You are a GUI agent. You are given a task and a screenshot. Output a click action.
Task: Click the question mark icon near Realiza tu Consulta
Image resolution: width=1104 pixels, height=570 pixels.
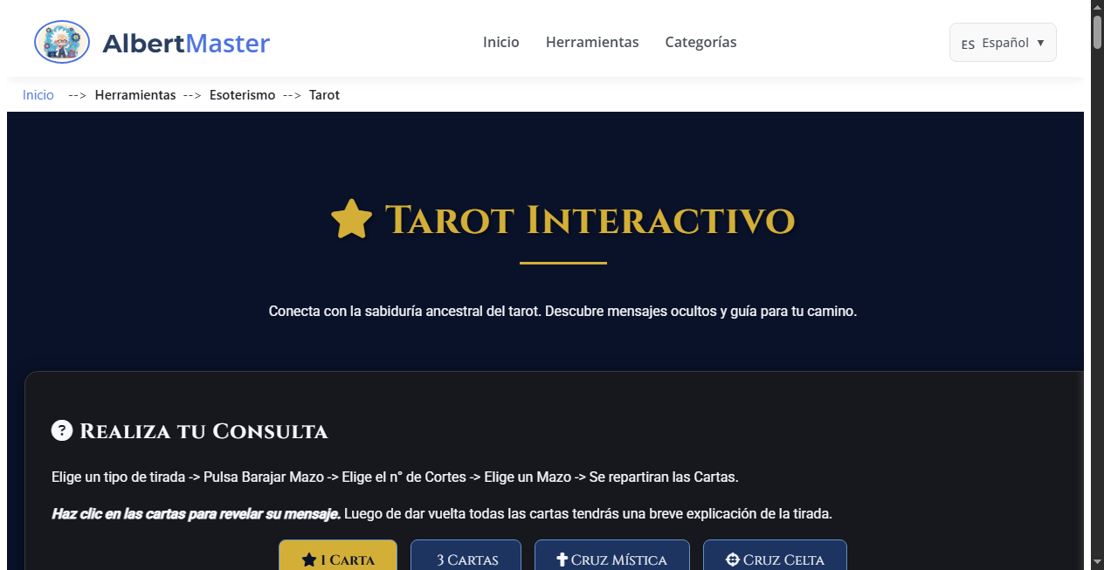(61, 430)
